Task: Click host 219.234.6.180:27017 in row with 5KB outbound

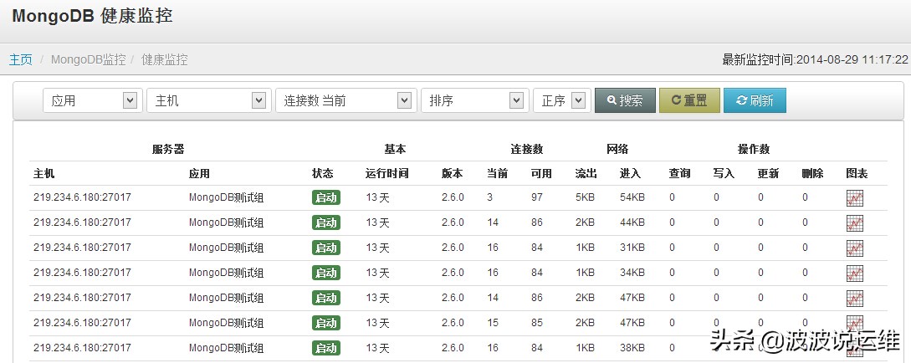Action: (82, 197)
